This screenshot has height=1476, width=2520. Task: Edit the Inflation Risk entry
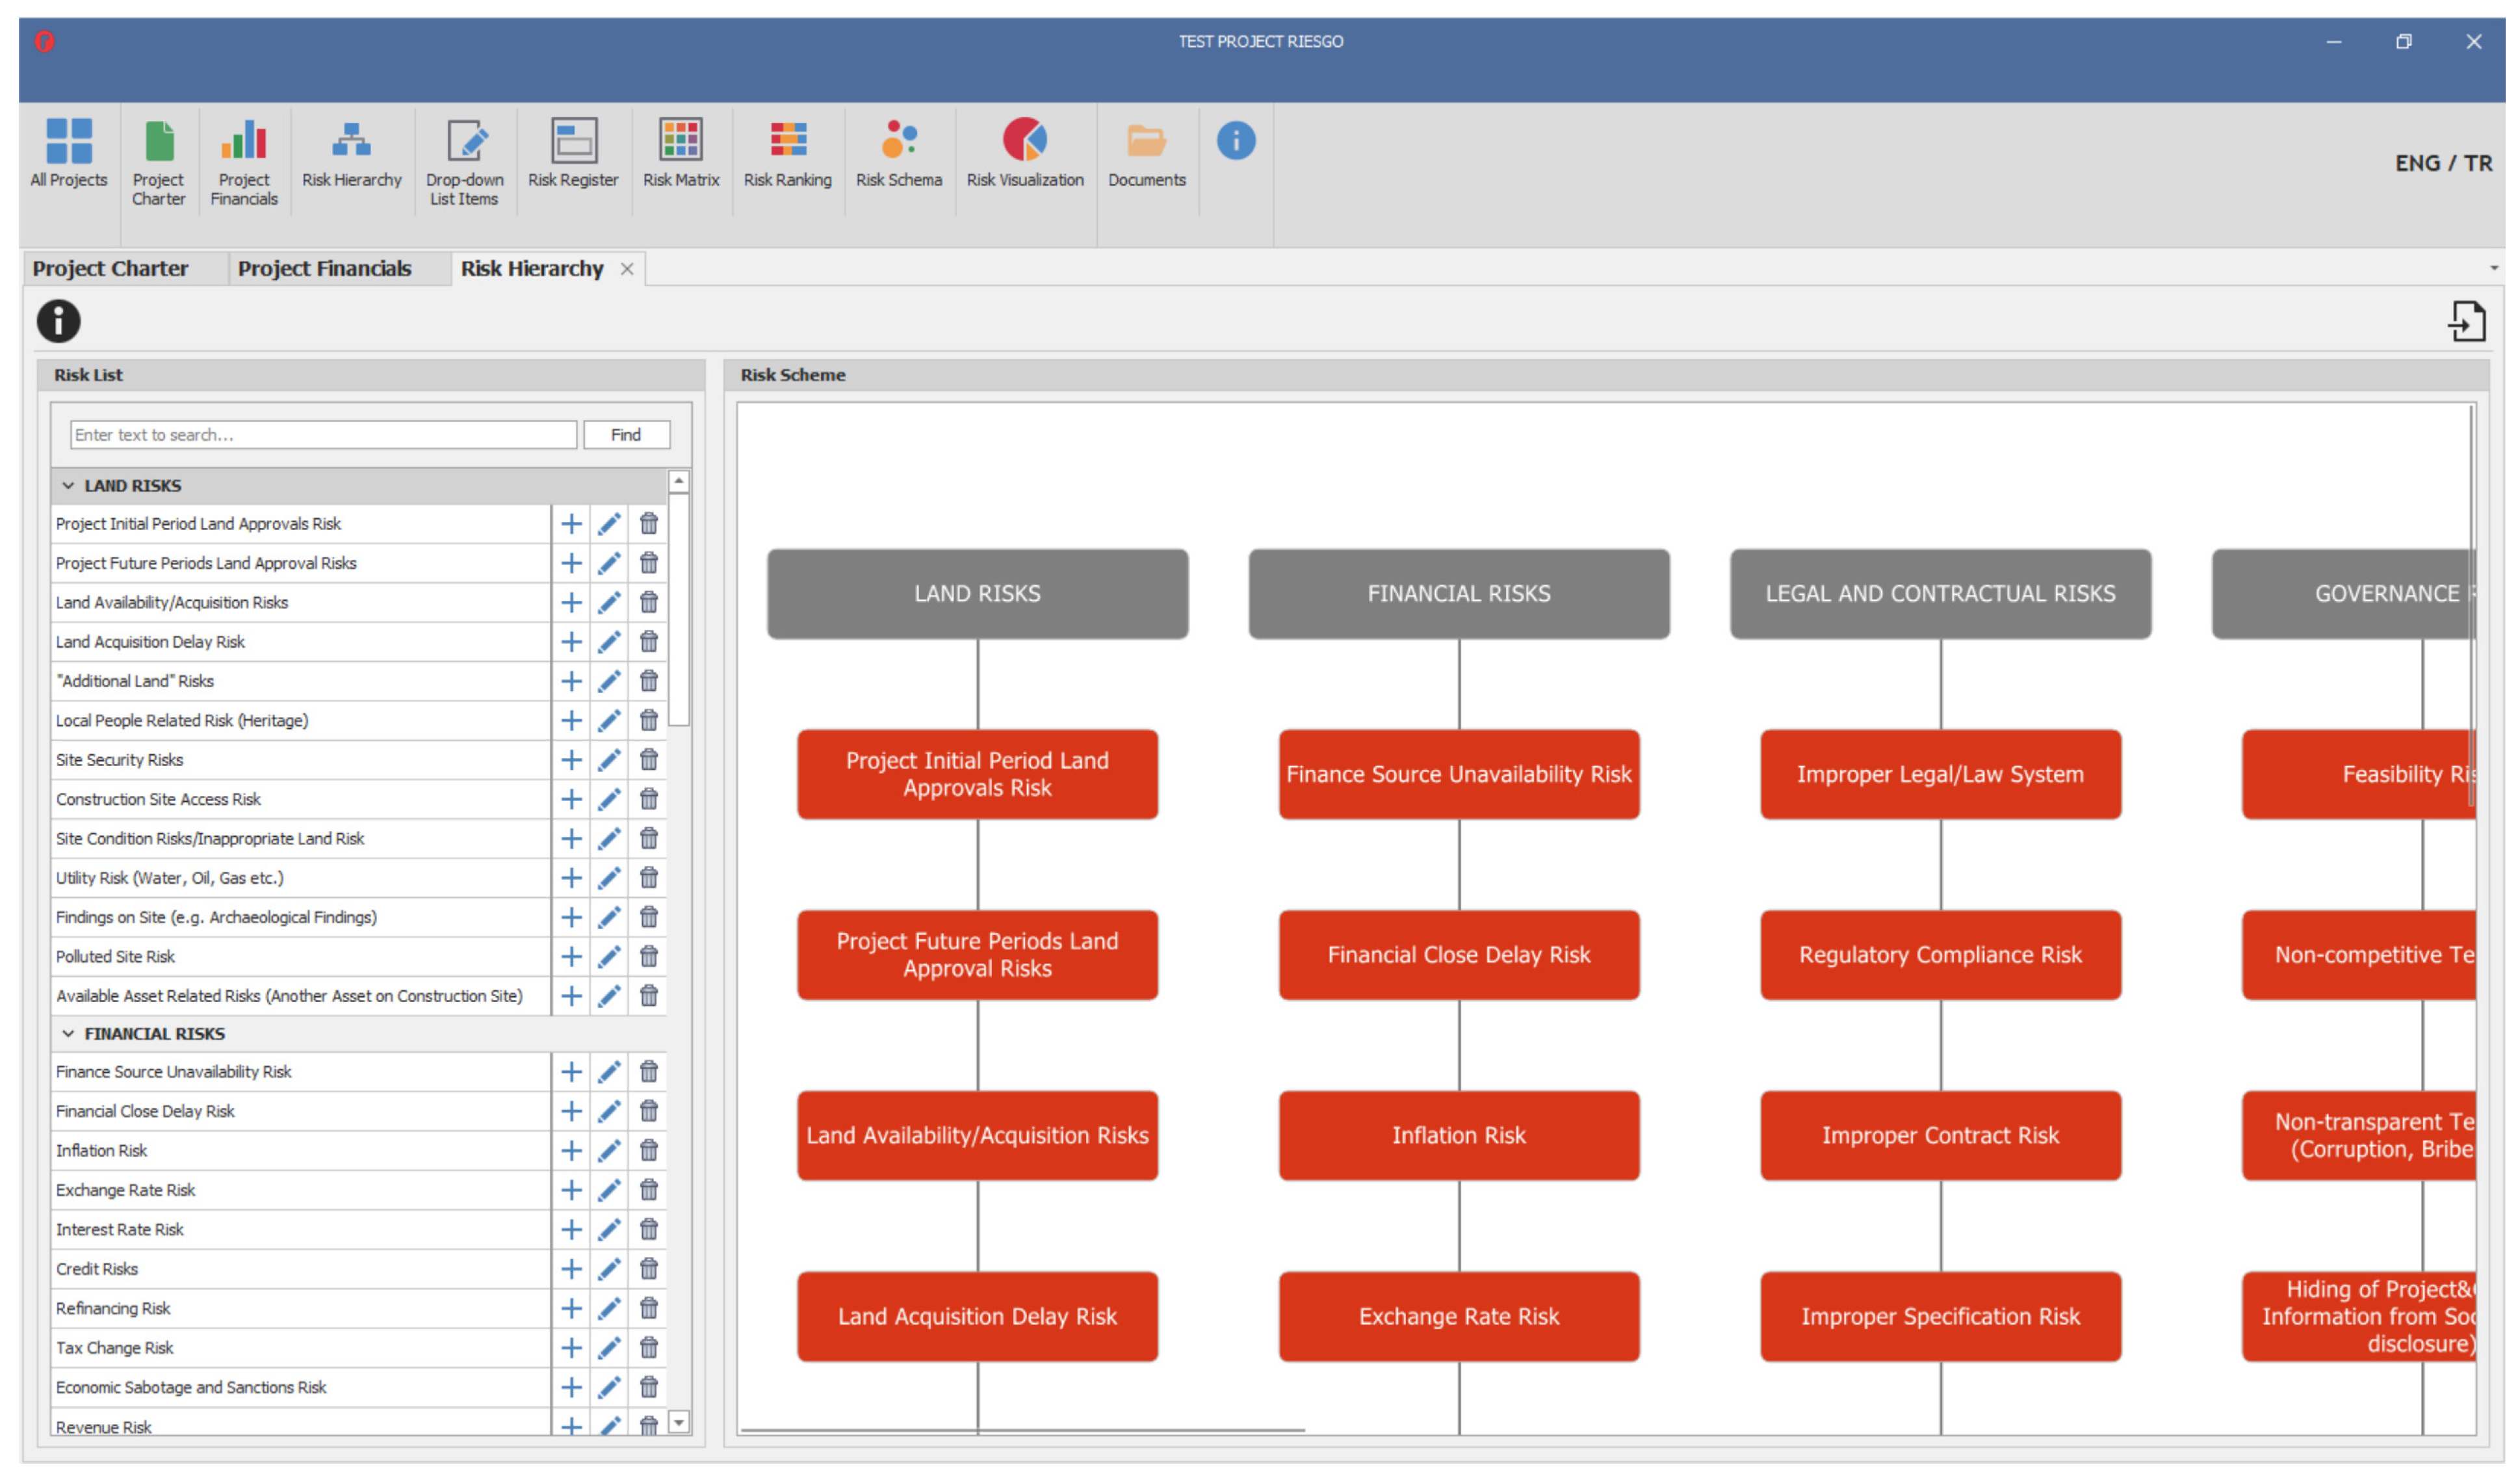(609, 1150)
